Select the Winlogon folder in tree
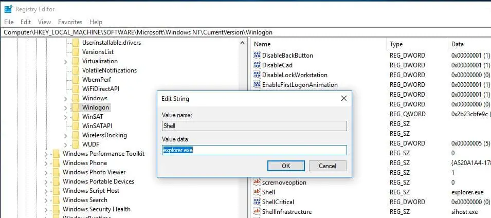 (96, 107)
